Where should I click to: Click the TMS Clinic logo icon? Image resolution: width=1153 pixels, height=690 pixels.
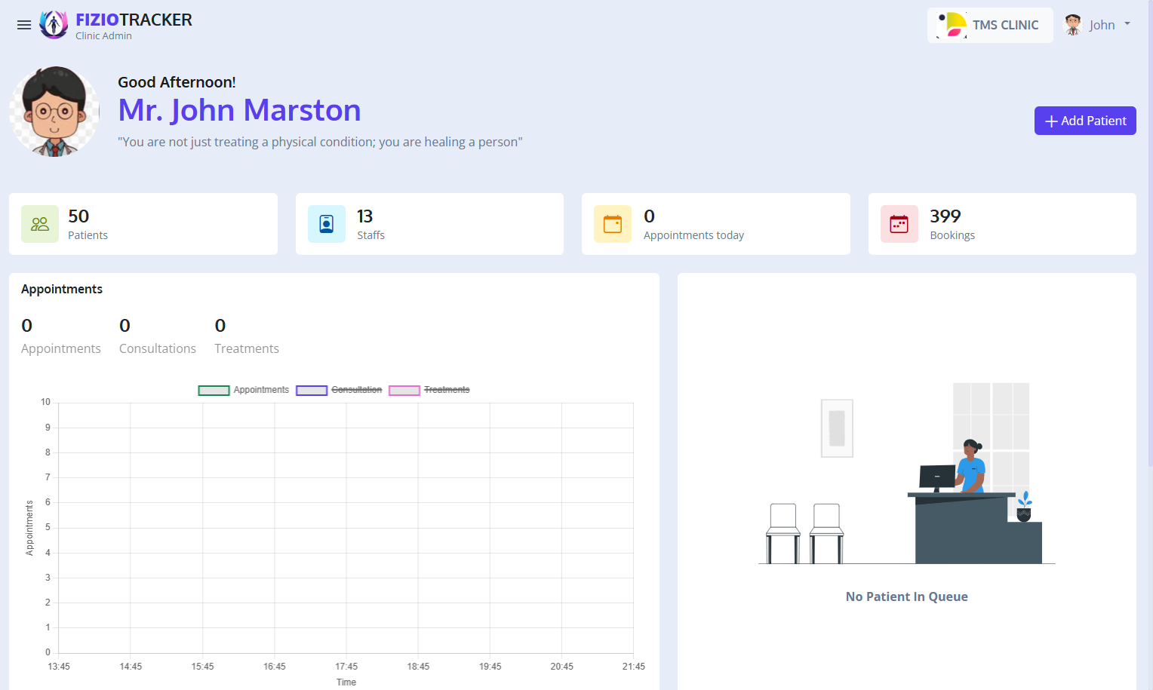pos(952,25)
